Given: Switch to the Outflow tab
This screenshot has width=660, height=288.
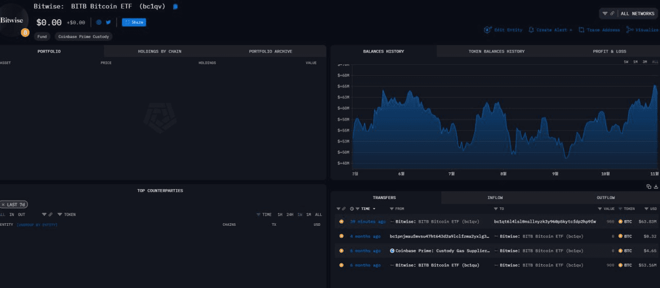Looking at the screenshot, I should tap(605, 197).
